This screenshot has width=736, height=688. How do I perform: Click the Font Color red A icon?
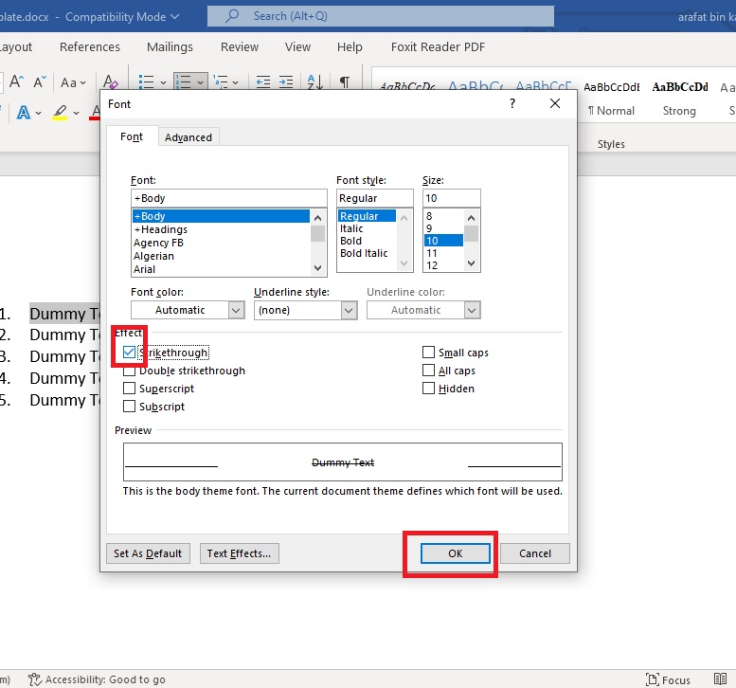tap(96, 113)
